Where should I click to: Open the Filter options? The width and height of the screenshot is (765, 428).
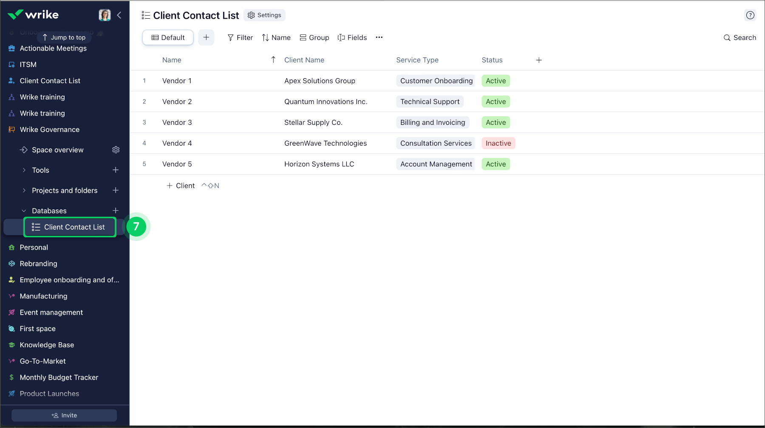coord(240,37)
